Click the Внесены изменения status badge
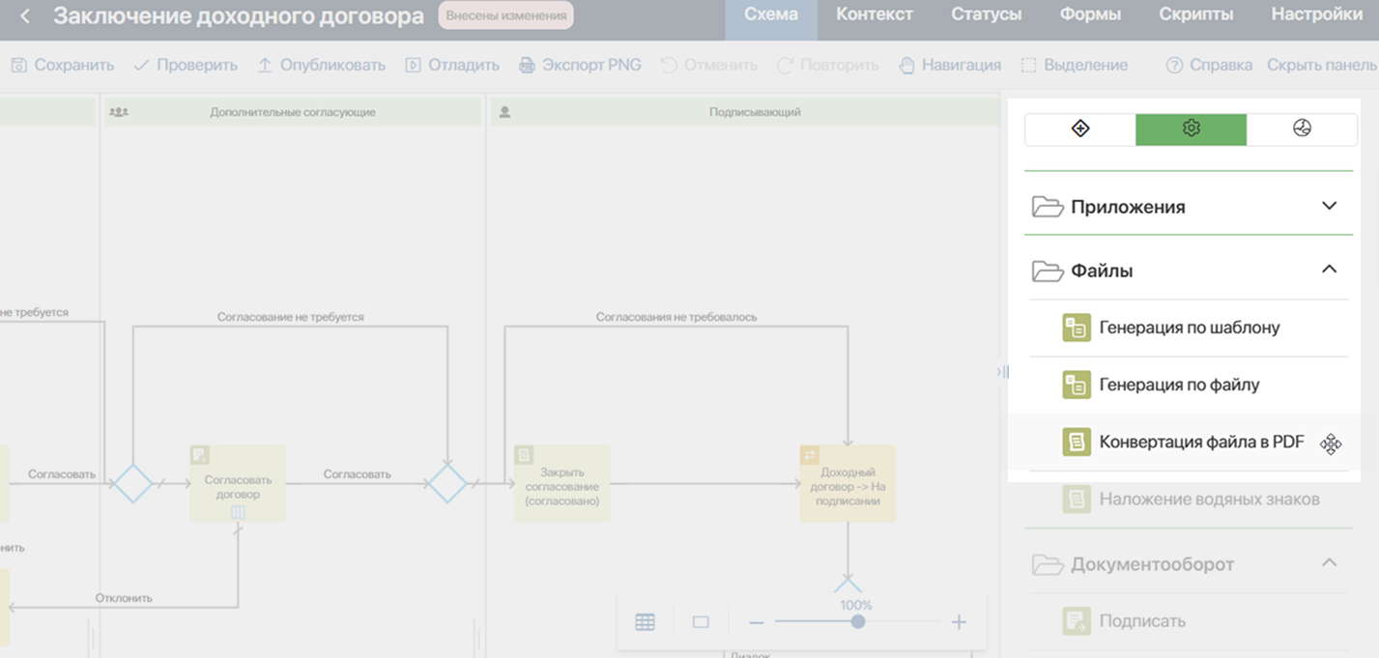The width and height of the screenshot is (1379, 658). point(505,15)
